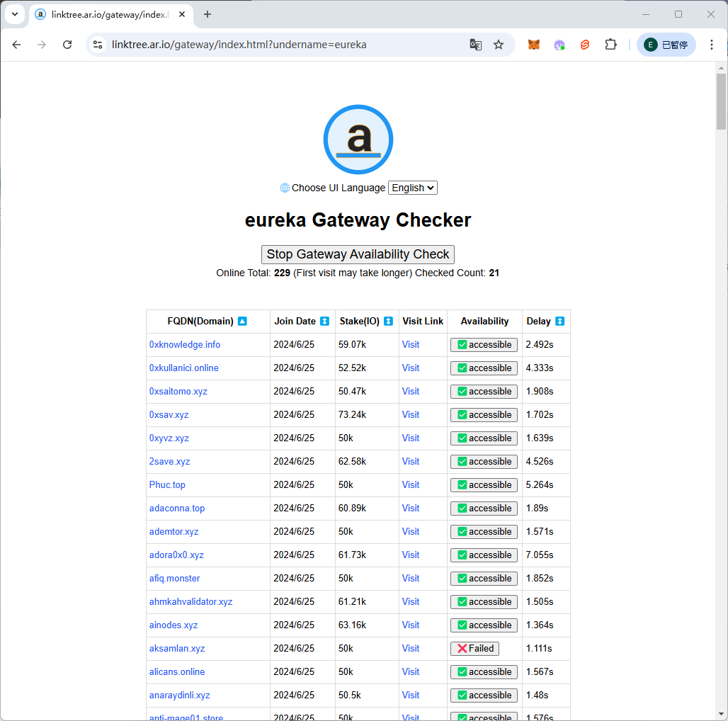Click the browser back arrow

point(16,45)
